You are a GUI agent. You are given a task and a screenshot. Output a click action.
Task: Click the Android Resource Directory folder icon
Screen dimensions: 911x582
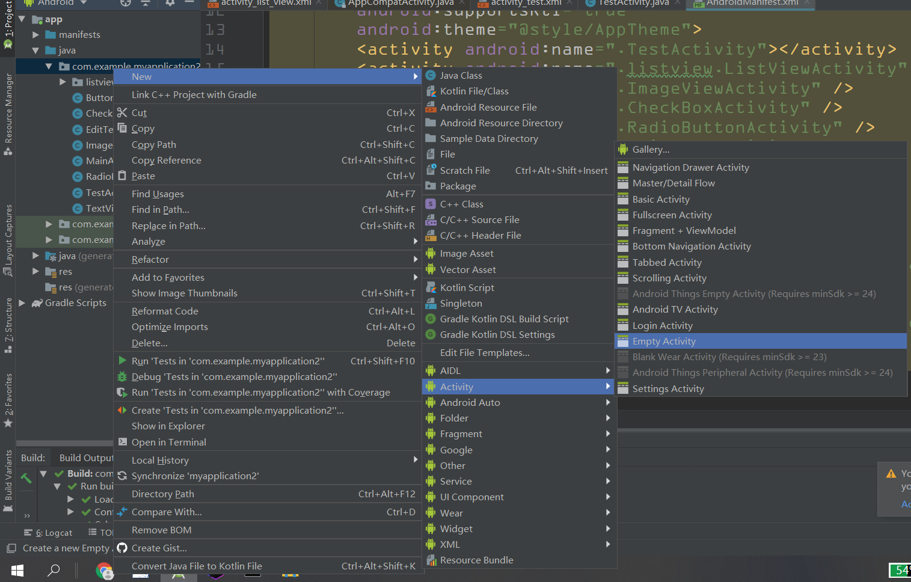coord(431,123)
